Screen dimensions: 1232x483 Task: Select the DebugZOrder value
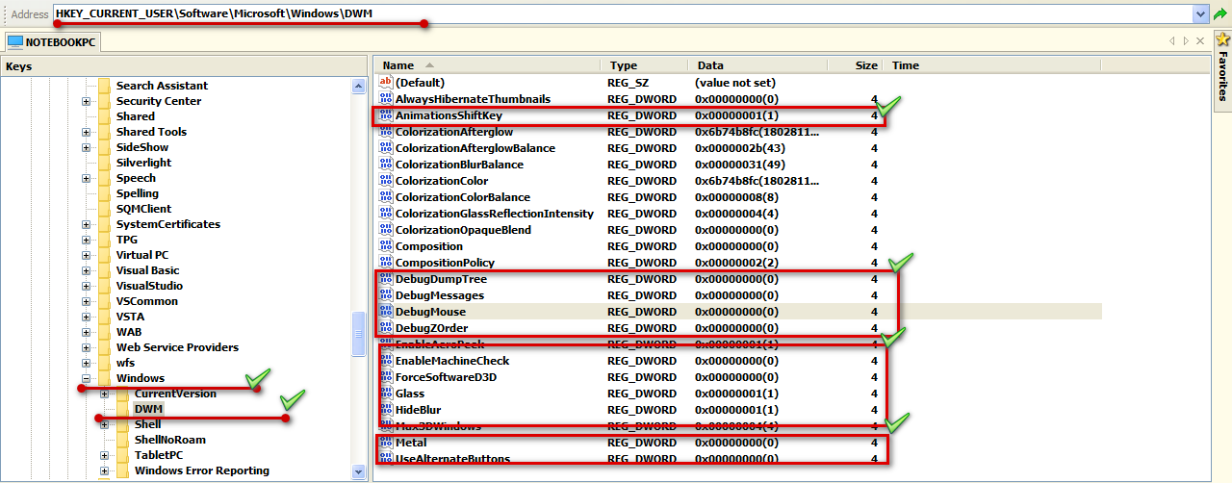coord(431,328)
